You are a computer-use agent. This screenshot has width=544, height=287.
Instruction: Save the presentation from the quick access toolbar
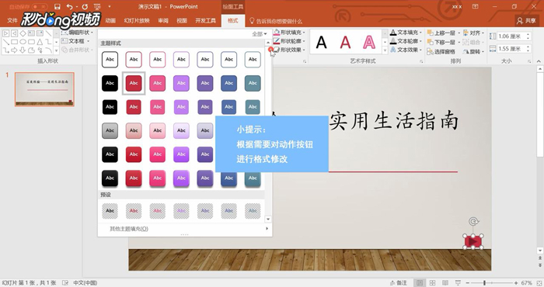[58, 6]
